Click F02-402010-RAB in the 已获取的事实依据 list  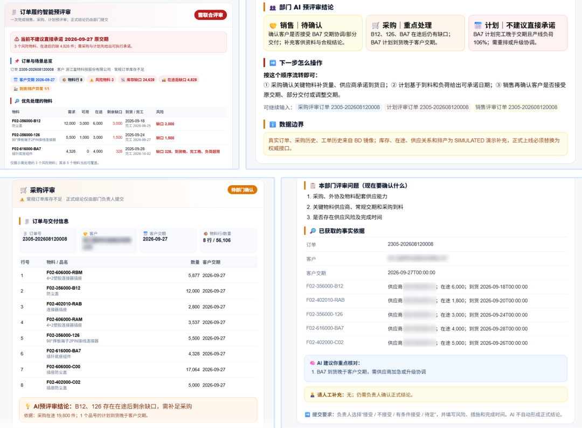[325, 300]
